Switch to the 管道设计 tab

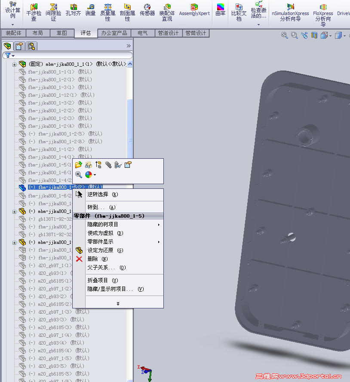(168, 33)
